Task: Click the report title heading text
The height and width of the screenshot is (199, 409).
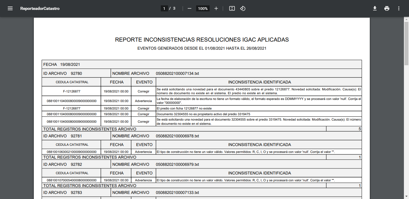Action: (x=202, y=40)
